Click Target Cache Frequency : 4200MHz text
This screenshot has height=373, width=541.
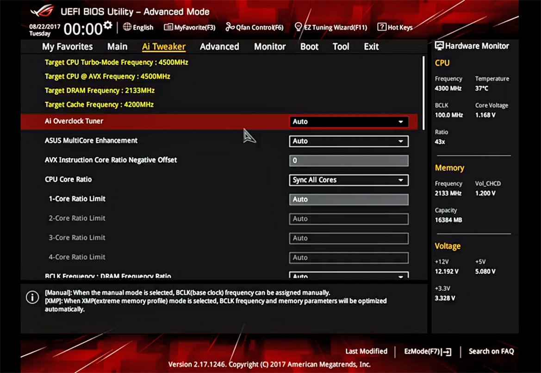coord(99,105)
